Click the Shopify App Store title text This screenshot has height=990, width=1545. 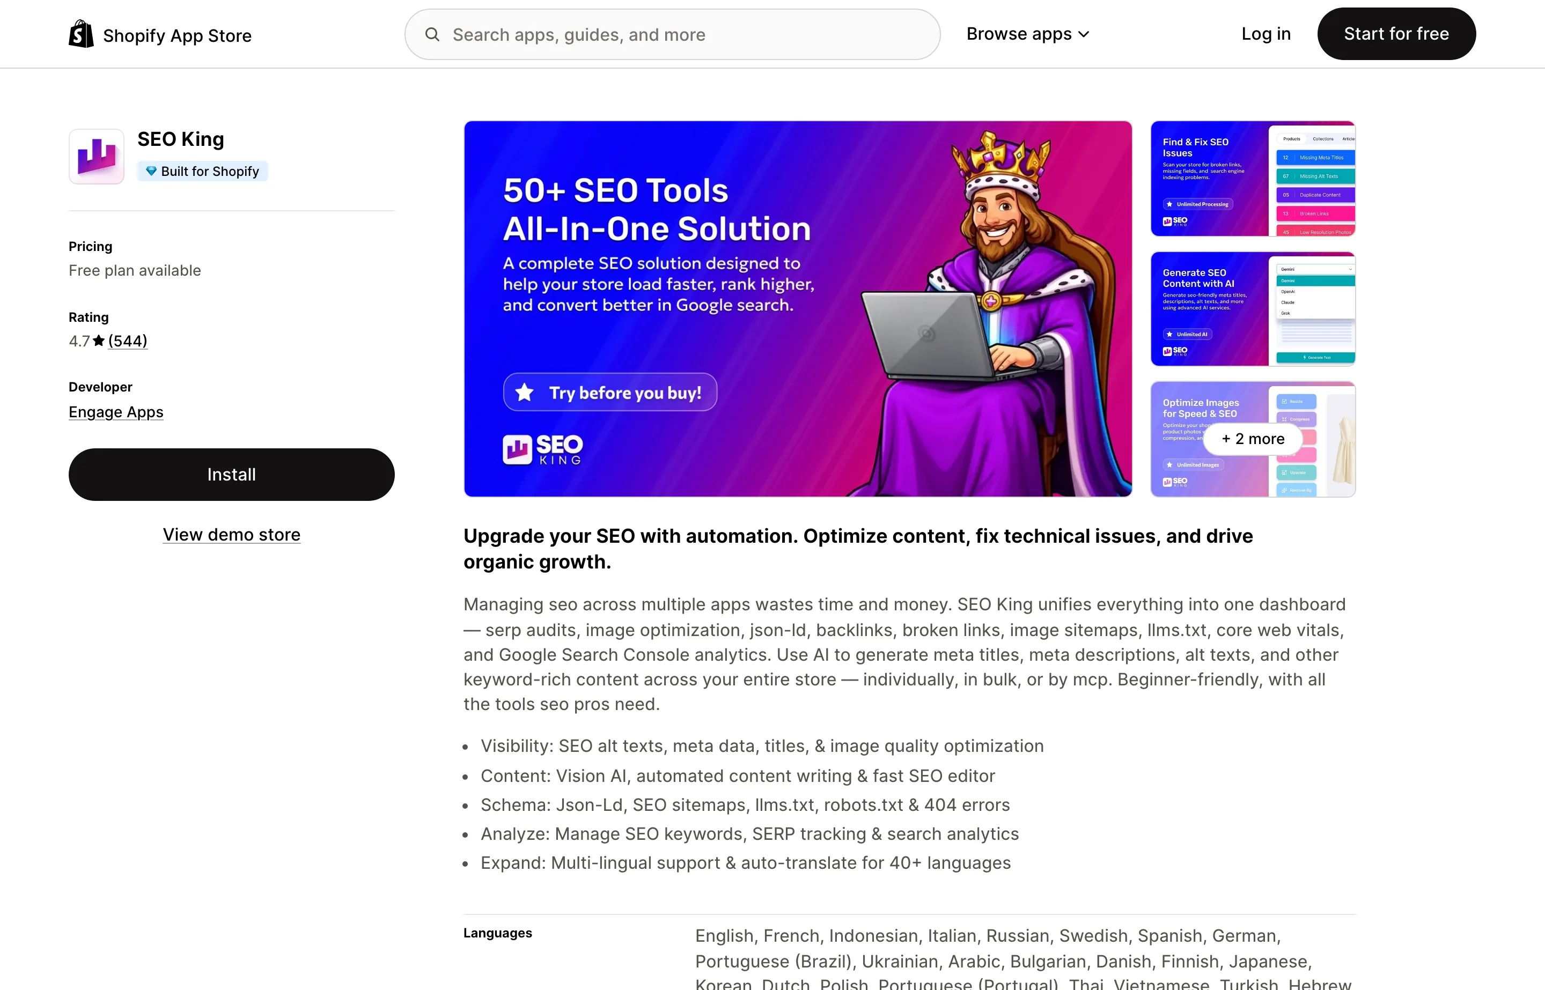point(178,35)
